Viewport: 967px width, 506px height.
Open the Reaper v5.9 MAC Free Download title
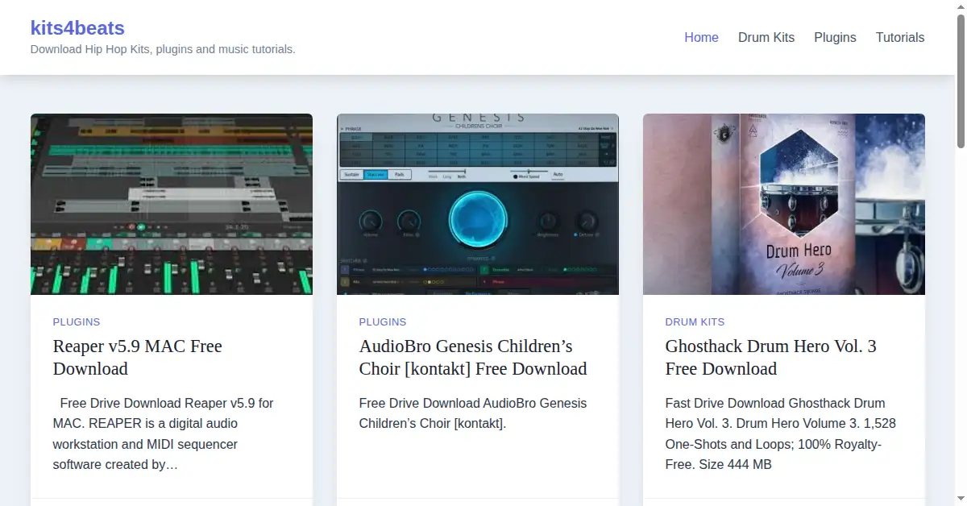[138, 357]
